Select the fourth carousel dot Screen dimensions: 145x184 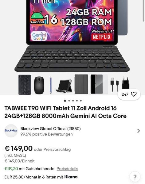point(77,101)
